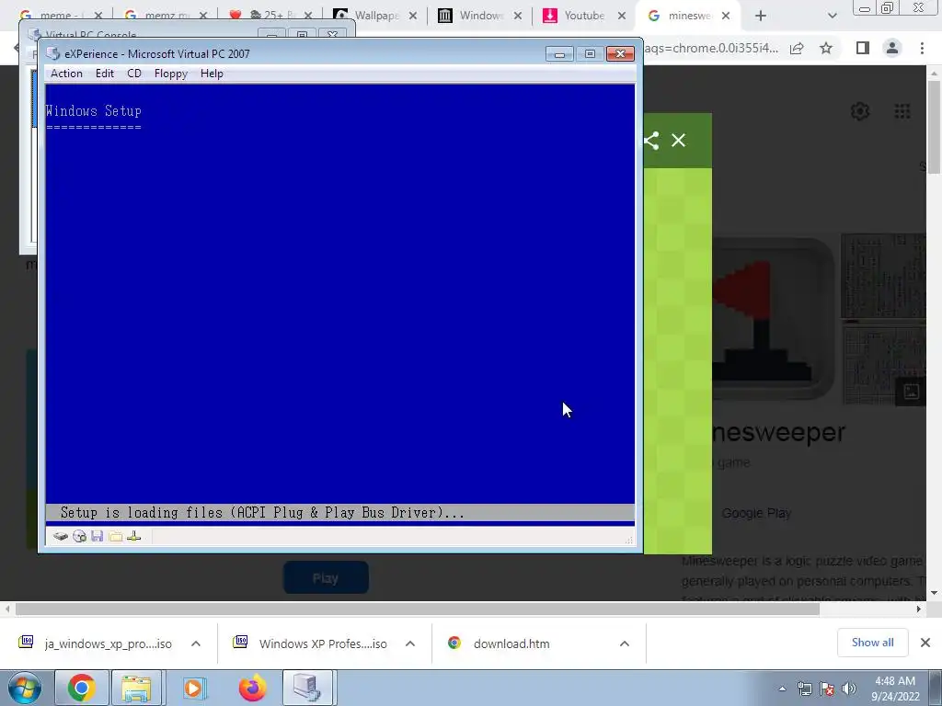The image size is (942, 706).
Task: Close the Wallpaper browser tab
Action: point(413,16)
